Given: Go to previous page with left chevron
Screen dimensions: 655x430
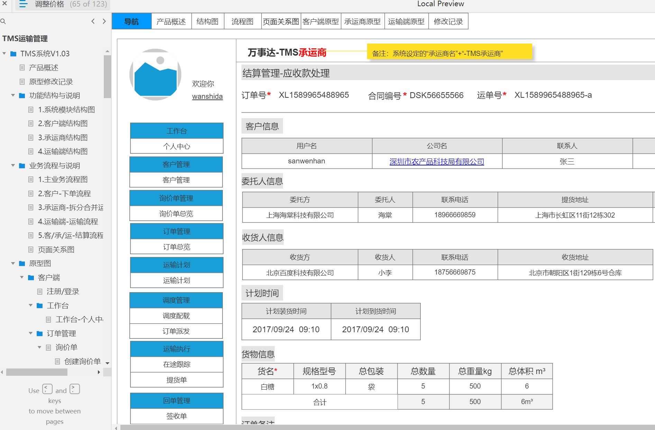Looking at the screenshot, I should tap(93, 21).
